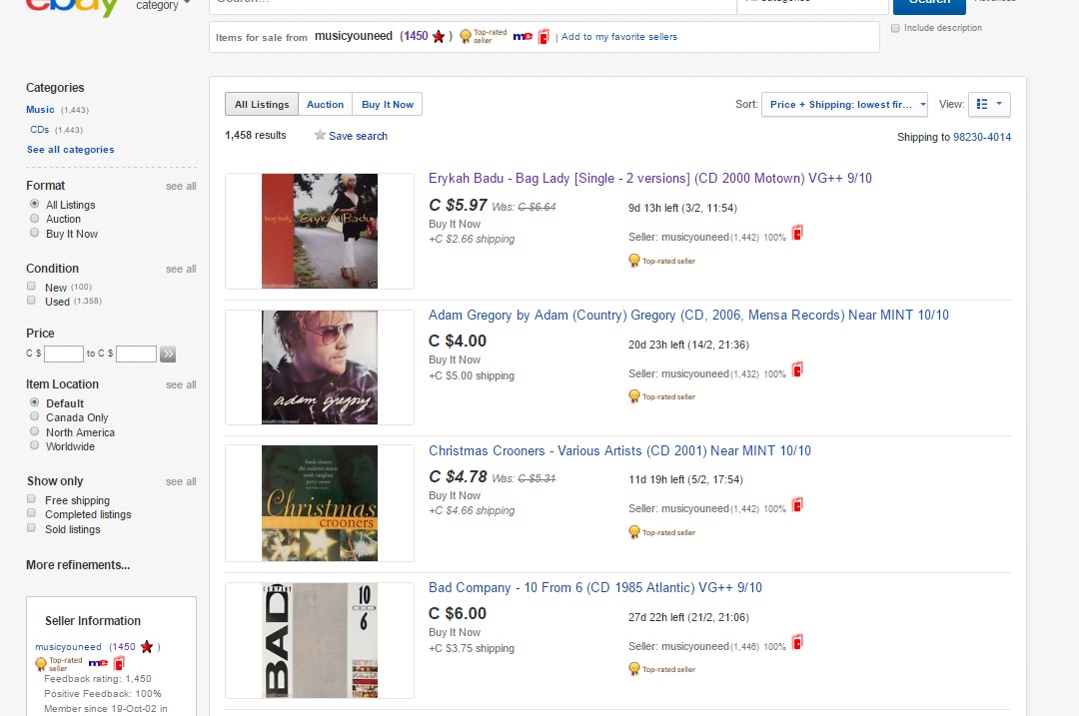Open musicyouneed profile in Seller Information
Viewport: 1079px width, 716px height.
coord(68,646)
